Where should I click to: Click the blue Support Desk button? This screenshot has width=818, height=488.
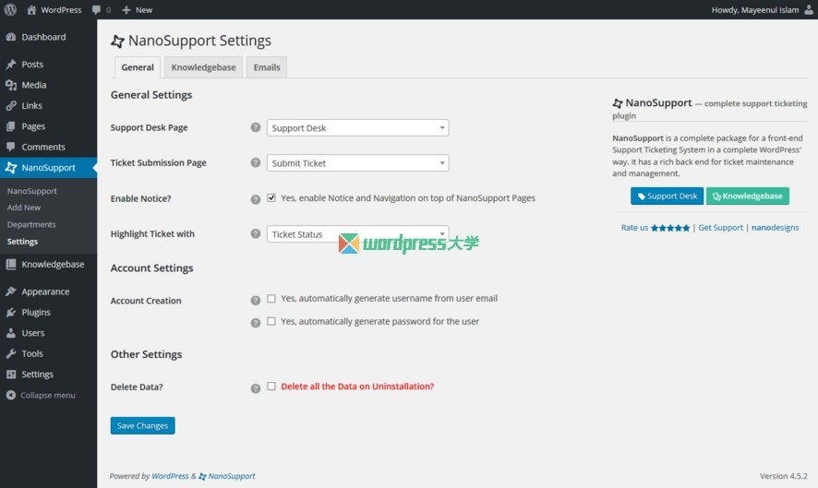point(667,196)
